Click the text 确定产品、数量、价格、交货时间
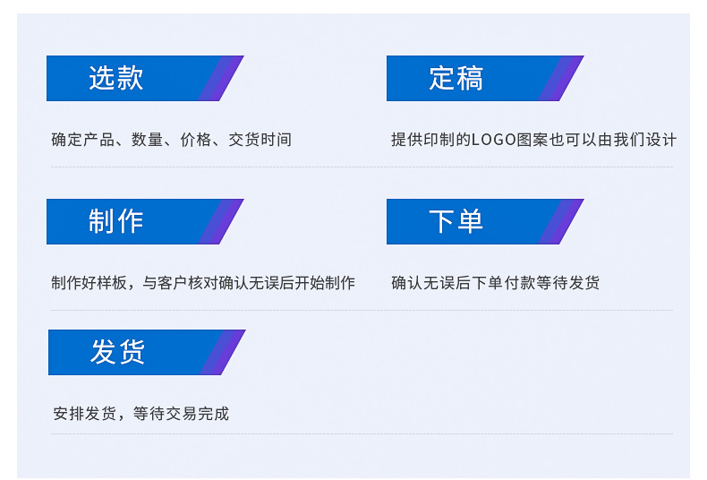 coord(171,140)
